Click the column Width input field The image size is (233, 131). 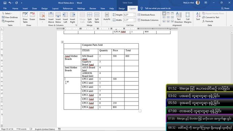point(128,20)
